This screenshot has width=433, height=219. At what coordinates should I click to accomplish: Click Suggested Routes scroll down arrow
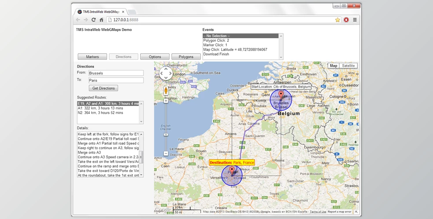[x=141, y=122]
